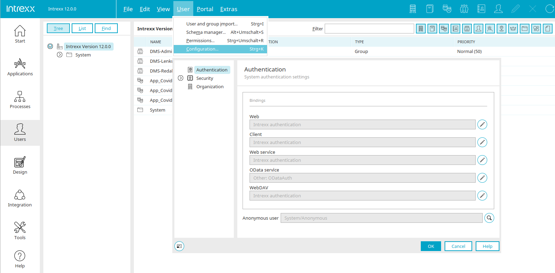Toggle the single user filter button
Image resolution: width=555 pixels, height=273 pixels.
click(x=478, y=29)
